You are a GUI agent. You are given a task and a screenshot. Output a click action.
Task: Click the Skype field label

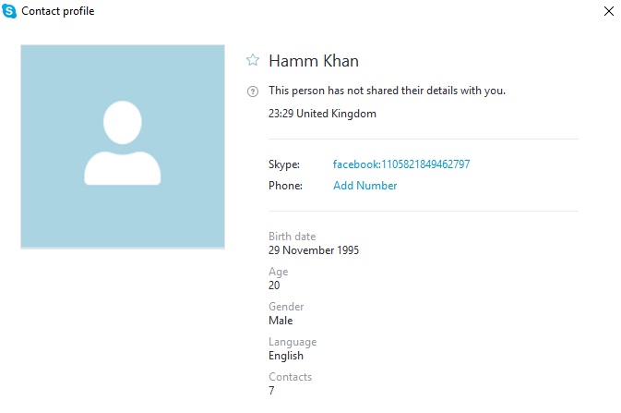click(x=284, y=164)
